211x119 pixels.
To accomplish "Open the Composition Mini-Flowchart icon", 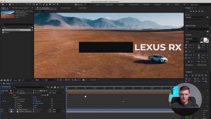I will [x=47, y=87].
